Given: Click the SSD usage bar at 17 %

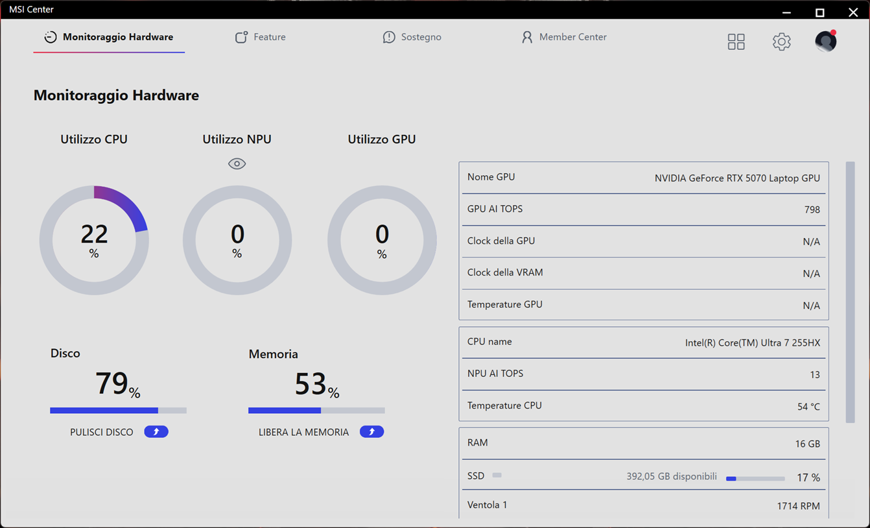Looking at the screenshot, I should point(755,479).
